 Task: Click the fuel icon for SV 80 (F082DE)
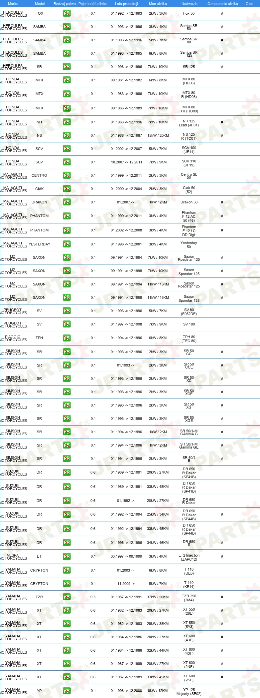point(66,311)
